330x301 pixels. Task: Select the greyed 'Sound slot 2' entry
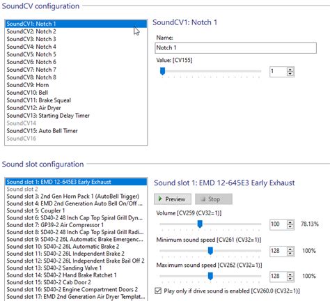(x=76, y=190)
